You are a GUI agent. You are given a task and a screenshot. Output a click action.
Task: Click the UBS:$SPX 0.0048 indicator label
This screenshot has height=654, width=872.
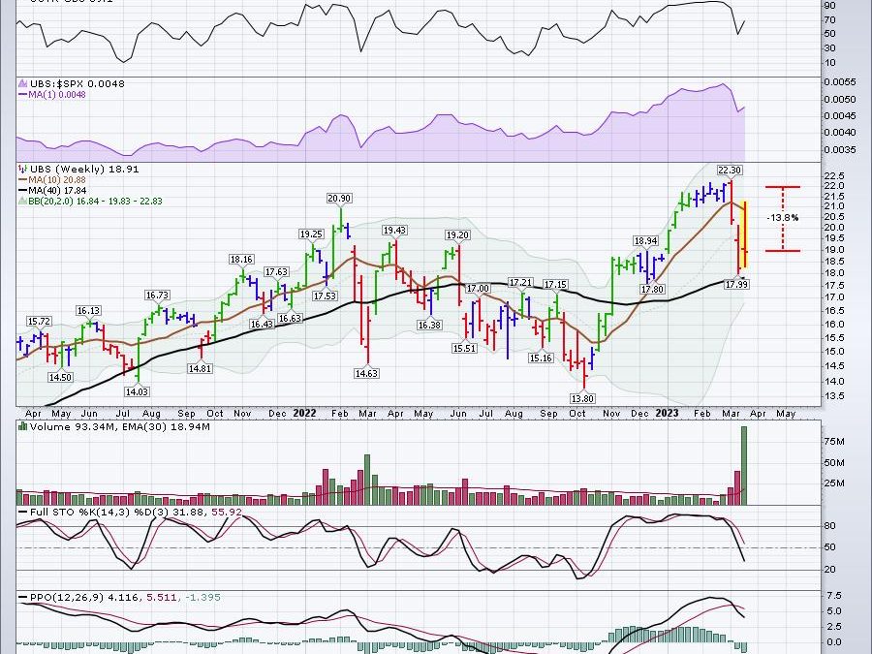click(78, 83)
